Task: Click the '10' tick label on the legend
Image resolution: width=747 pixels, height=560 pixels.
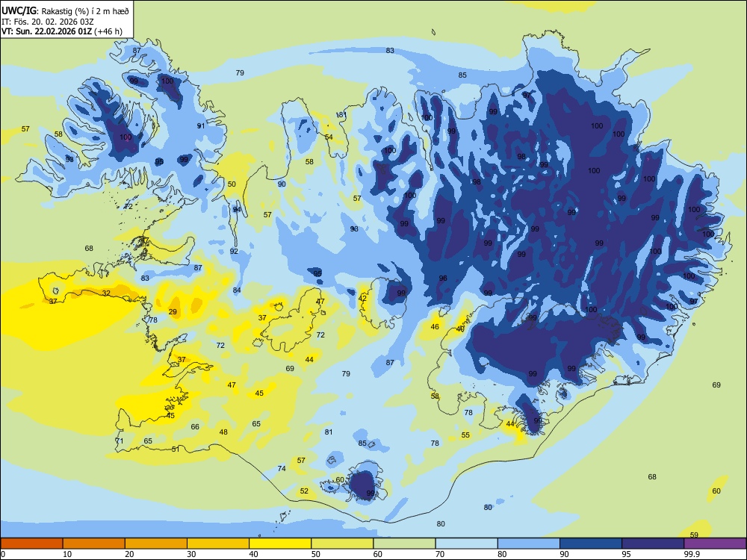Action: (67, 554)
